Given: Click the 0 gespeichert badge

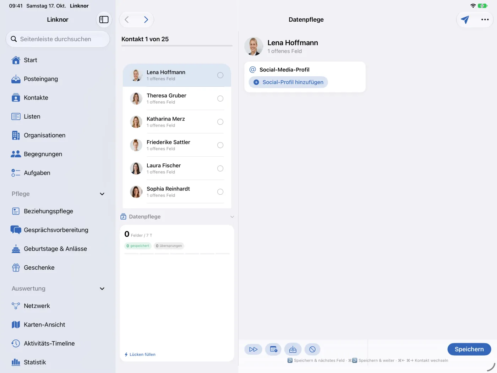Looking at the screenshot, I should 138,246.
